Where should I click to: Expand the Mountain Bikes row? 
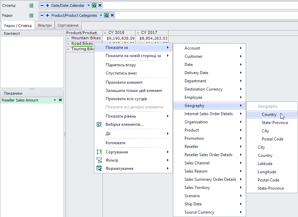(68, 38)
